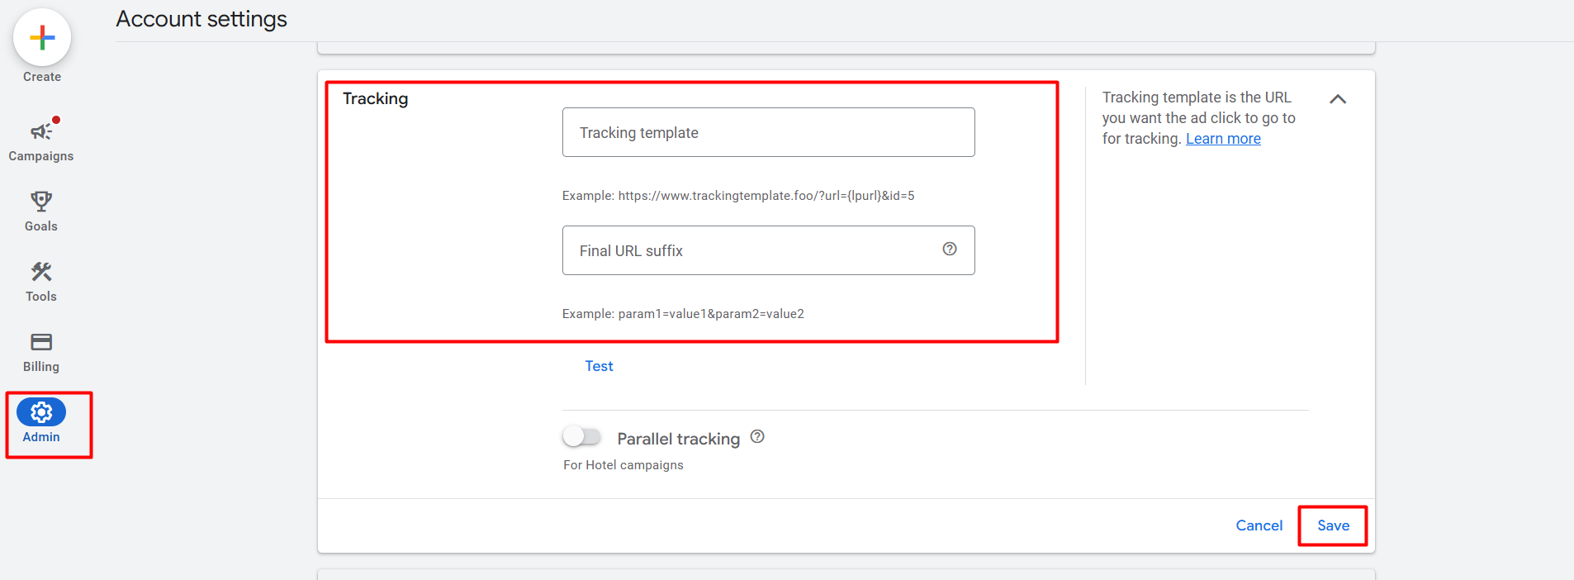Click the For Hotel campaigns caption
Image resolution: width=1574 pixels, height=580 pixels.
623,465
